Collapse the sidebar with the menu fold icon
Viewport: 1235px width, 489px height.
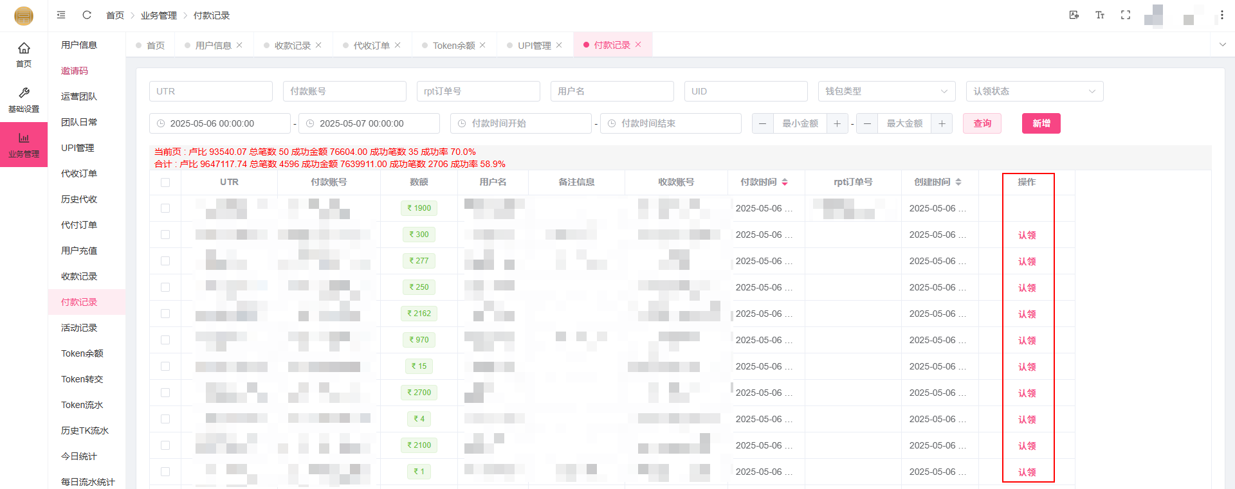click(x=61, y=15)
